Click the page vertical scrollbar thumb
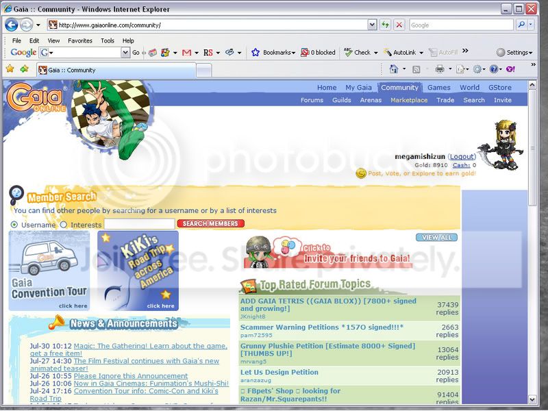 (x=532, y=148)
